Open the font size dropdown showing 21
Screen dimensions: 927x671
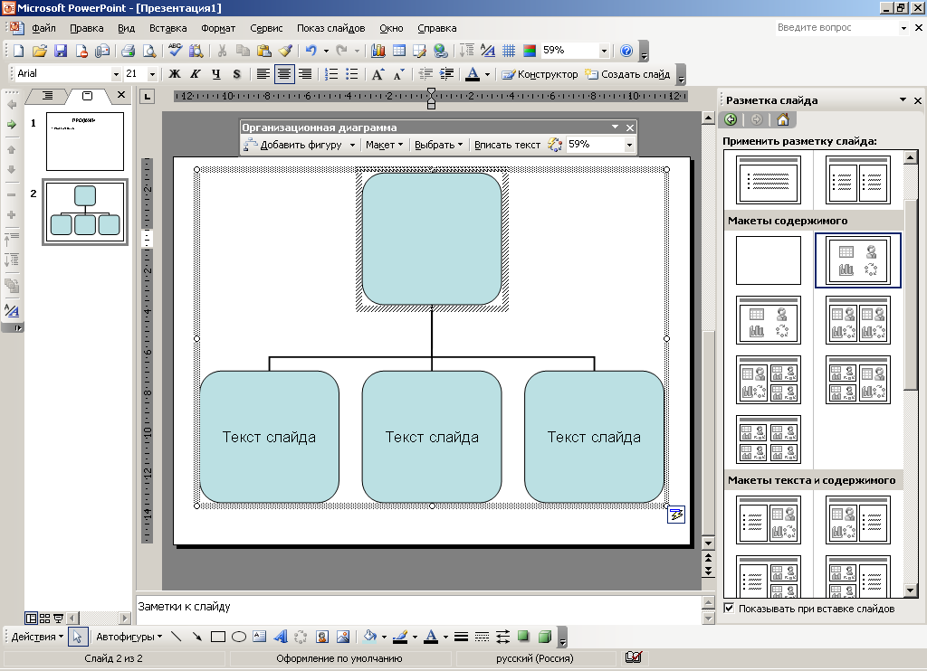pyautogui.click(x=152, y=74)
